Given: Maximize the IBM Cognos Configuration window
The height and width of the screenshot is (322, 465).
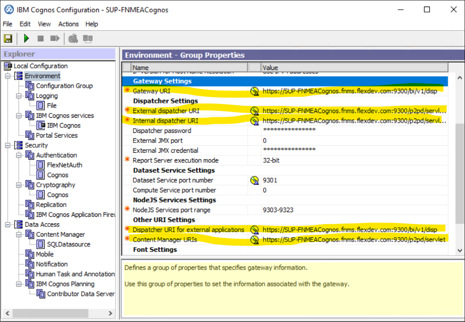Looking at the screenshot, I should 427,10.
